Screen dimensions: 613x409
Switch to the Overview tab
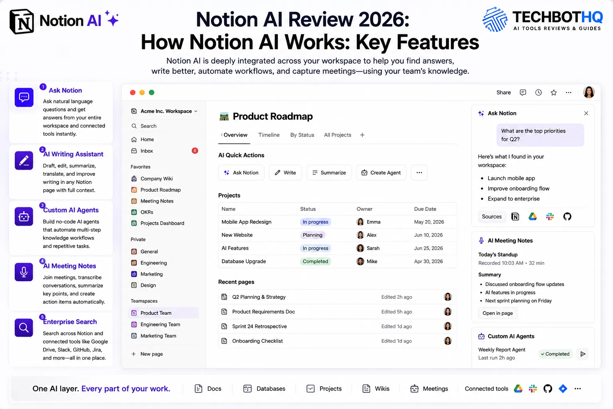[x=235, y=135]
